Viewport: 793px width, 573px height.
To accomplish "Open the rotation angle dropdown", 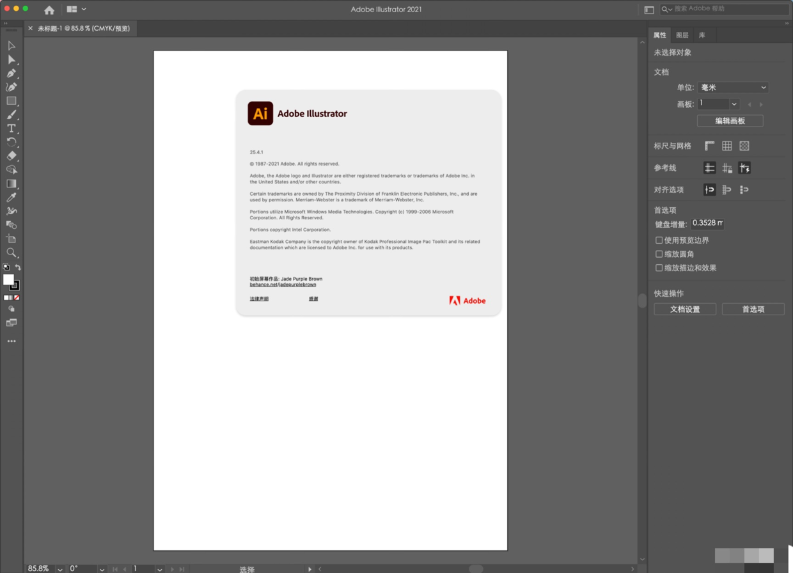I will pyautogui.click(x=102, y=569).
